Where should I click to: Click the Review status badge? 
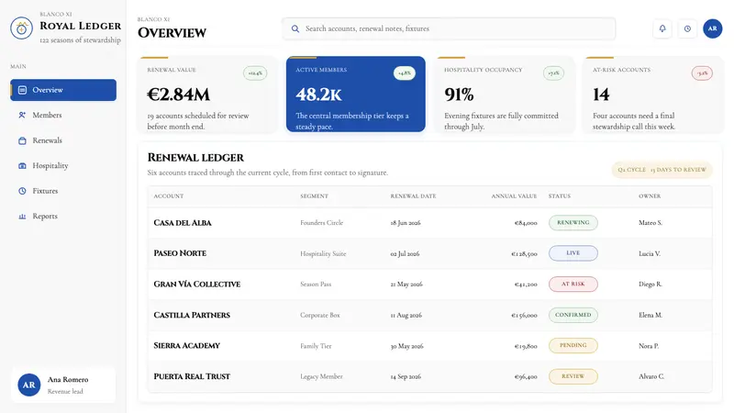[x=573, y=376]
